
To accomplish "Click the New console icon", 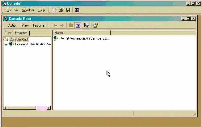I will (54, 10).
